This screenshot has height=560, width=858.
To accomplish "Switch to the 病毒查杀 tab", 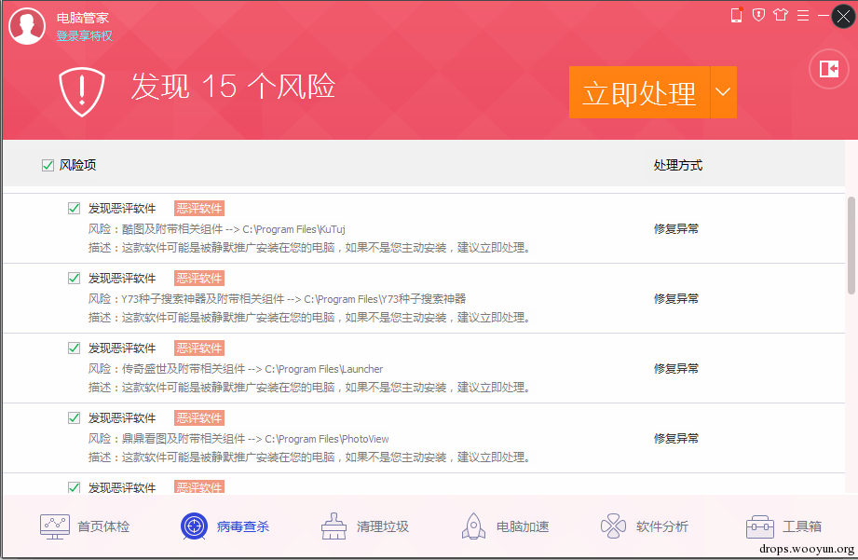I will click(x=225, y=526).
